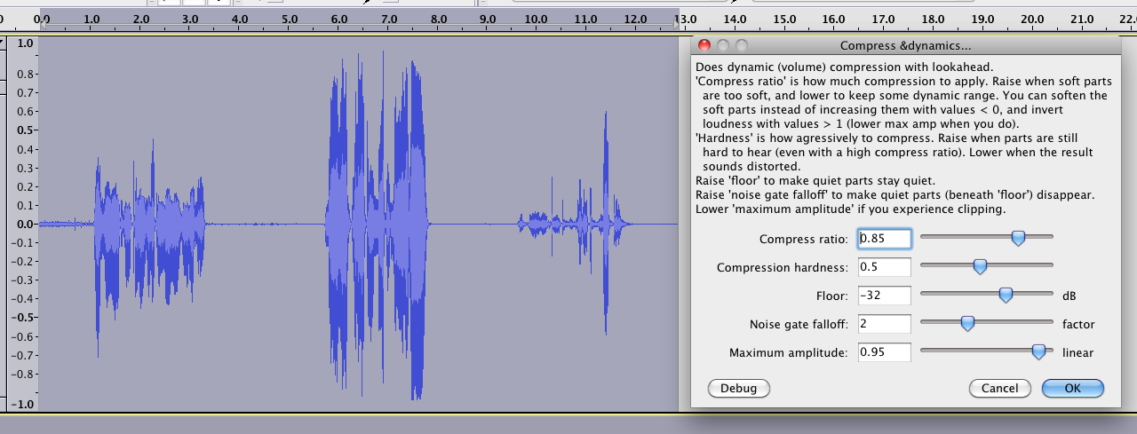Select the Floor dB input field
1137x434 pixels.
tap(885, 296)
